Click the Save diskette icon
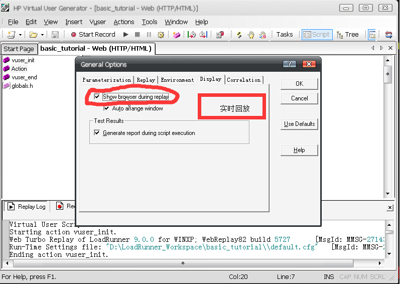400x284 pixels. pos(55,35)
